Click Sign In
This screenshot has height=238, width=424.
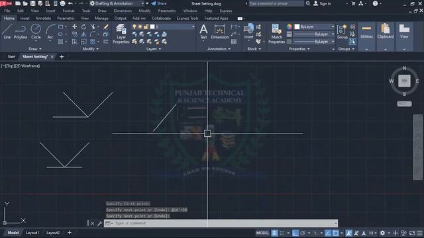click(x=323, y=3)
